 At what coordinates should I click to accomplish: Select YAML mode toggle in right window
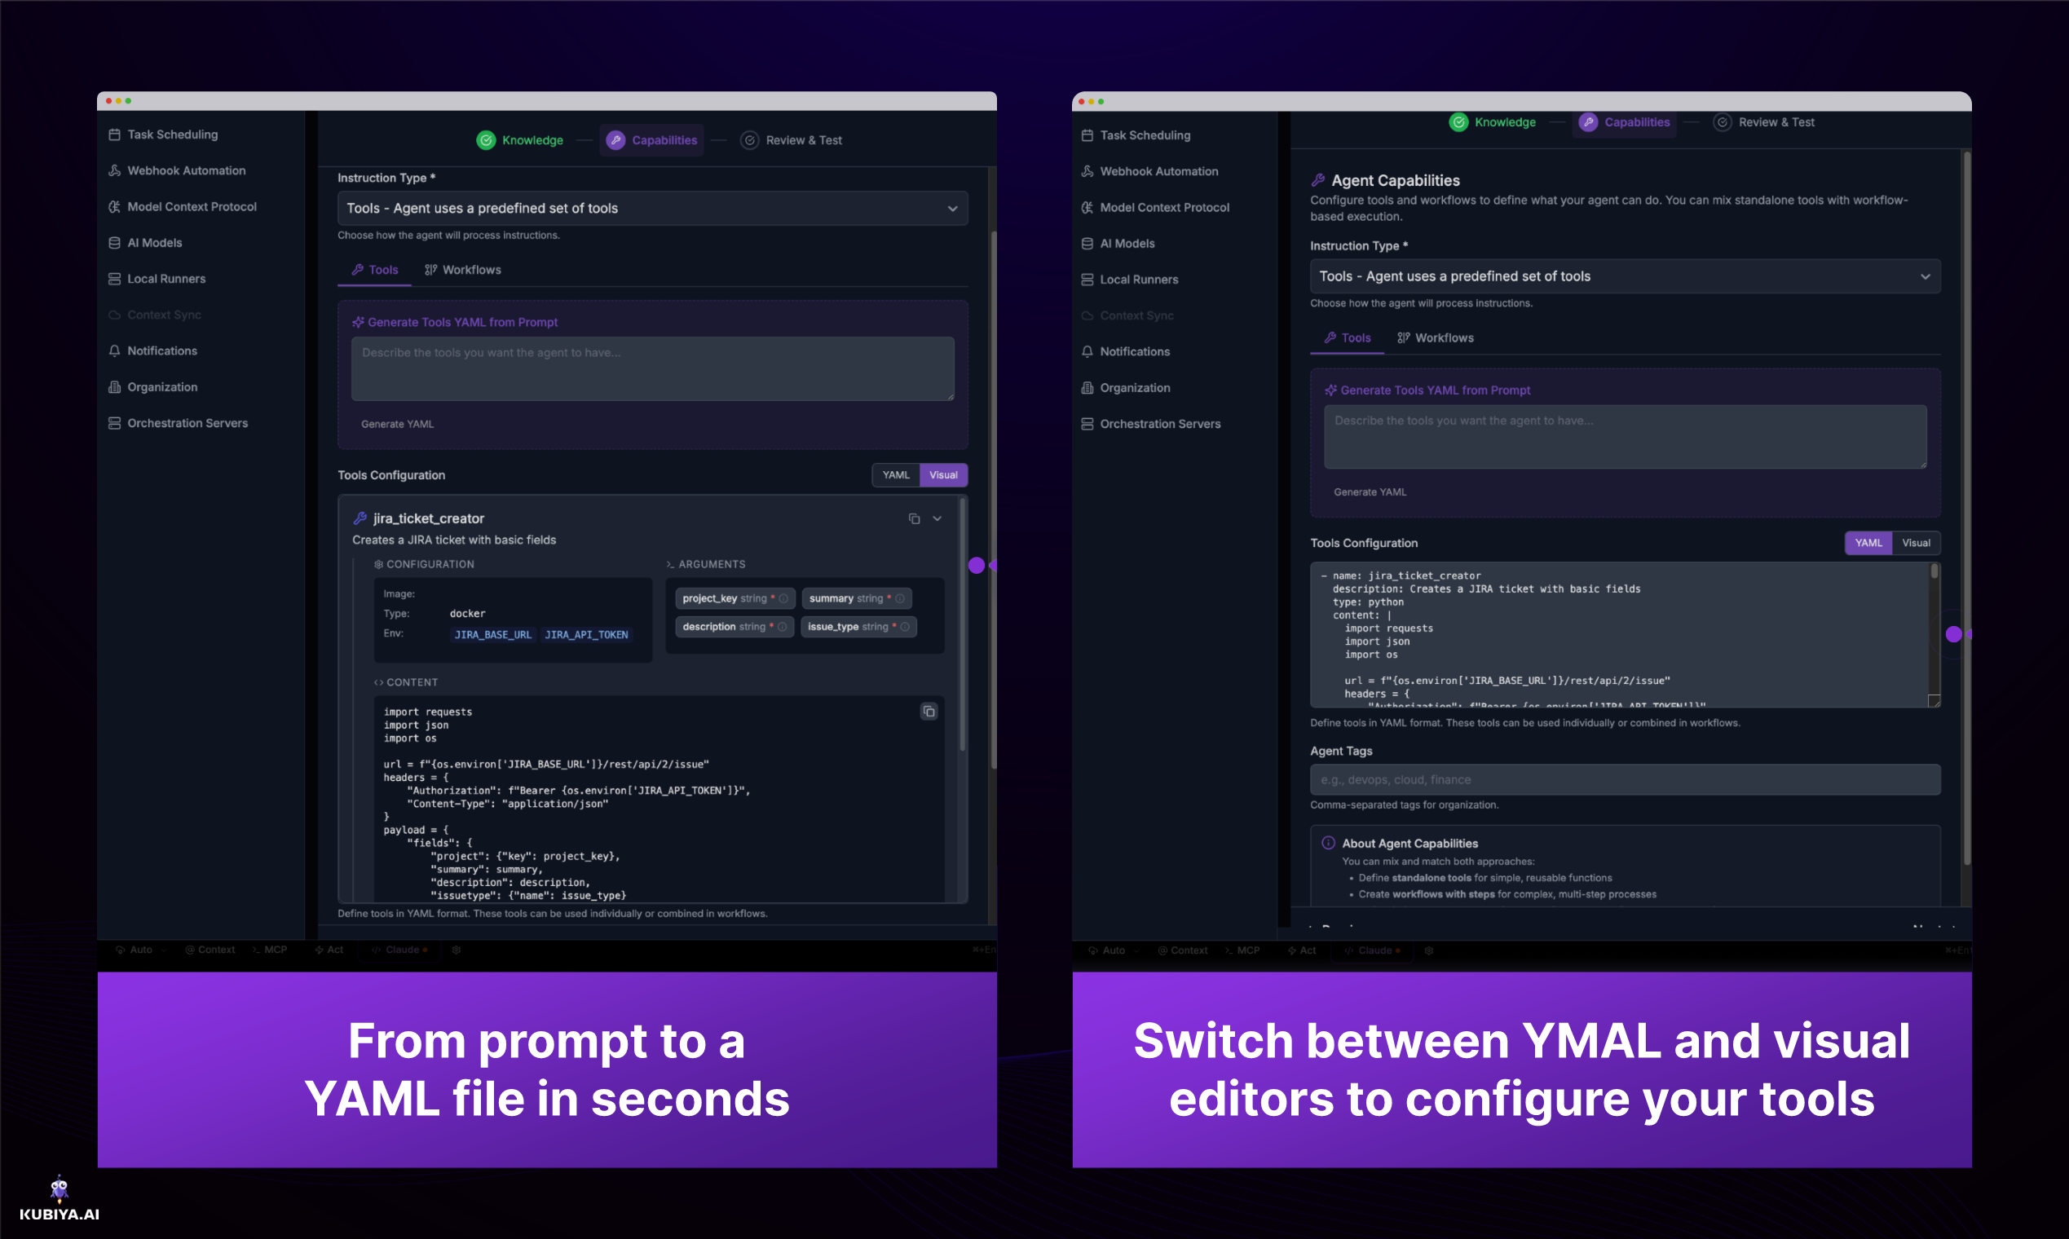click(1868, 543)
